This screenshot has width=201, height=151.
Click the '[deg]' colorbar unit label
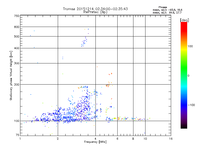[184, 20]
